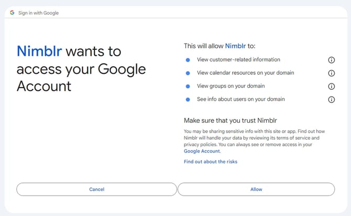351x216 pixels.
Task: Select 'See info about users on your domain' text
Action: tap(241, 99)
